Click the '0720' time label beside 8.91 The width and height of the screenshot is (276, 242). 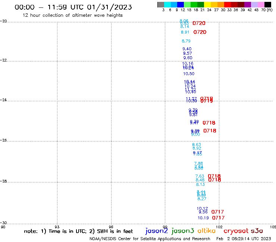200,32
